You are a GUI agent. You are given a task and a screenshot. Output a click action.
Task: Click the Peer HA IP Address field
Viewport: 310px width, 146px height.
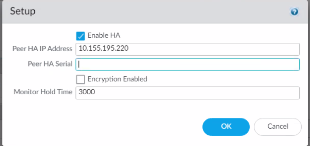(187, 49)
